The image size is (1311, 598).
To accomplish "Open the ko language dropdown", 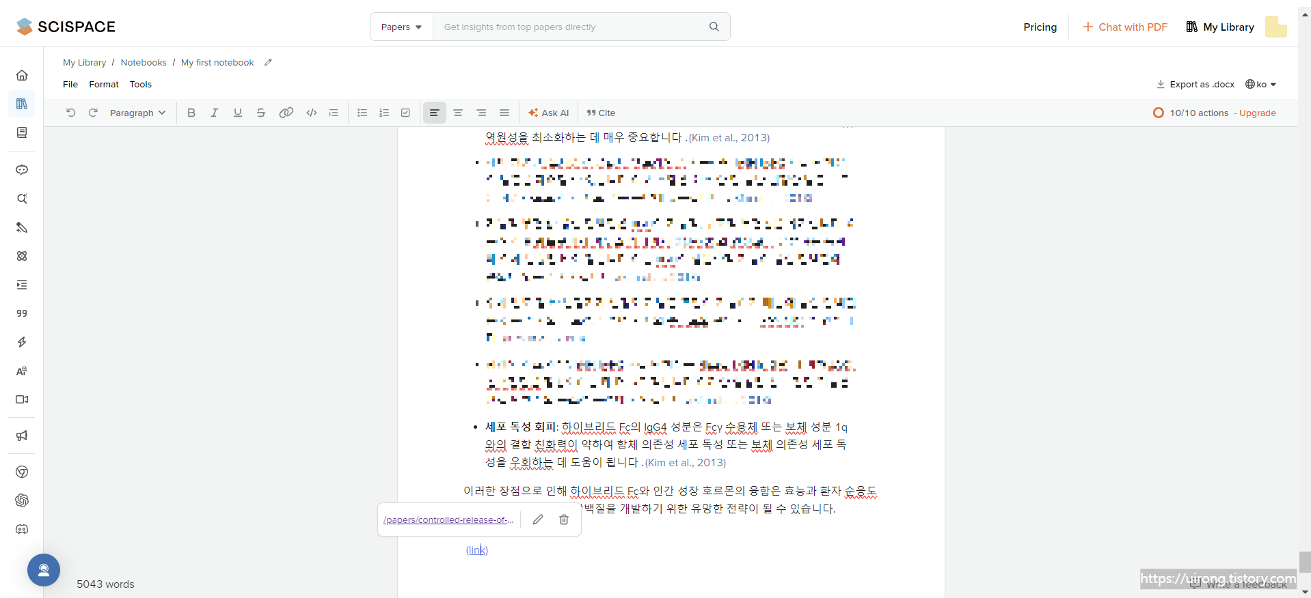I will click(1260, 84).
